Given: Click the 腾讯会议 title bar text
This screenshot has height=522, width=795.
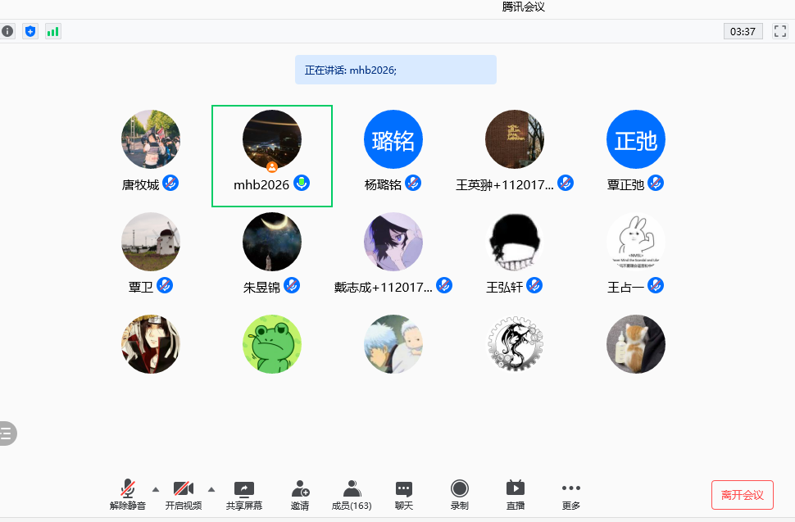Looking at the screenshot, I should (x=522, y=7).
